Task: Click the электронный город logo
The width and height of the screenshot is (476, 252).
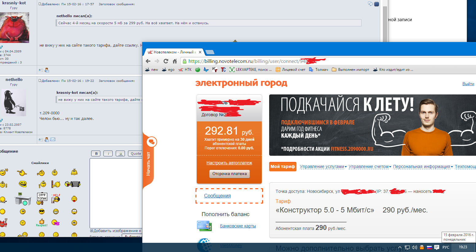Action: tap(241, 83)
